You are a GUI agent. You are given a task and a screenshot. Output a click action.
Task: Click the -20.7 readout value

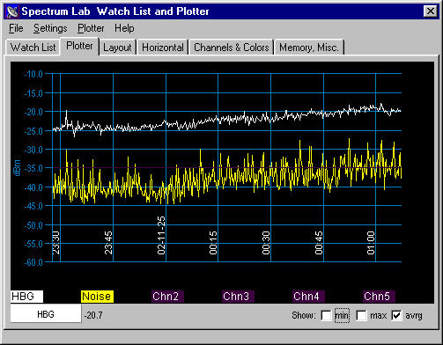pos(93,315)
